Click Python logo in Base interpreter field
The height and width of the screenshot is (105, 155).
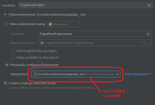pos(42,43)
